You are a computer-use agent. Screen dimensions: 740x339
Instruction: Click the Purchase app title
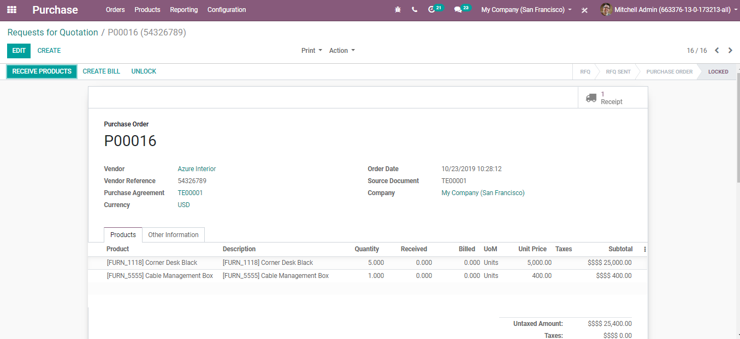[55, 10]
